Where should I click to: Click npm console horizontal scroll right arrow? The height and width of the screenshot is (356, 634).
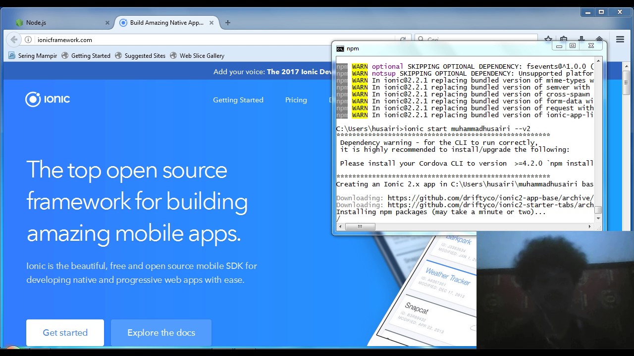[589, 226]
